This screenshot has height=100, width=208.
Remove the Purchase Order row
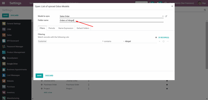click(x=167, y=85)
